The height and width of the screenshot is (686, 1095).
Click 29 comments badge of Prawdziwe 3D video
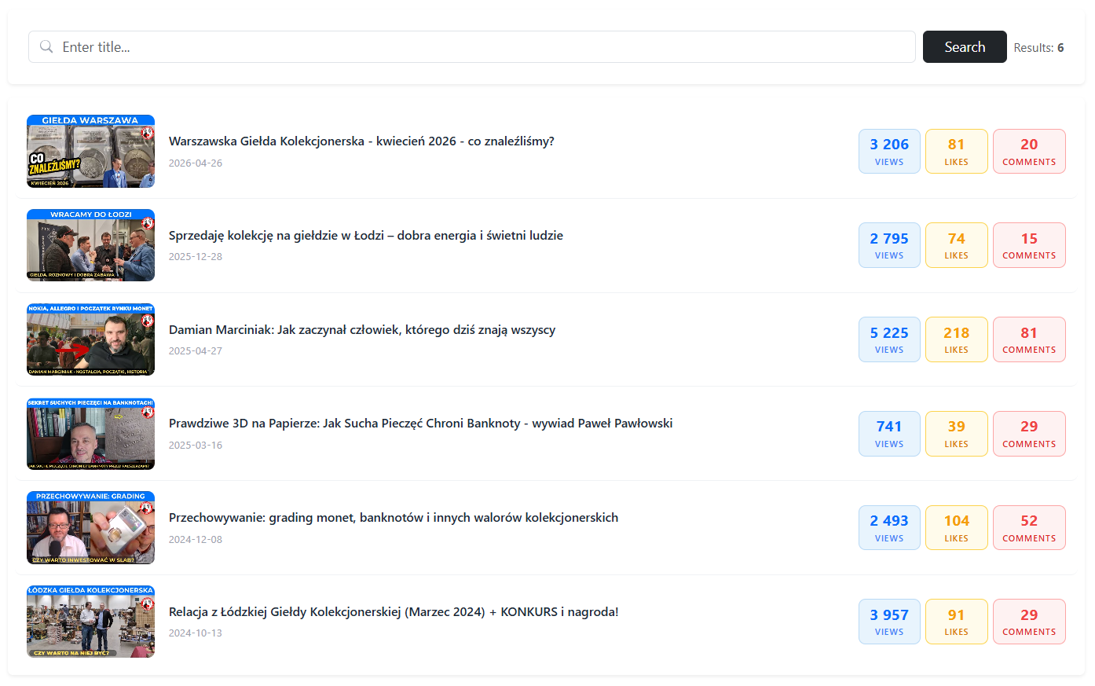click(1029, 434)
